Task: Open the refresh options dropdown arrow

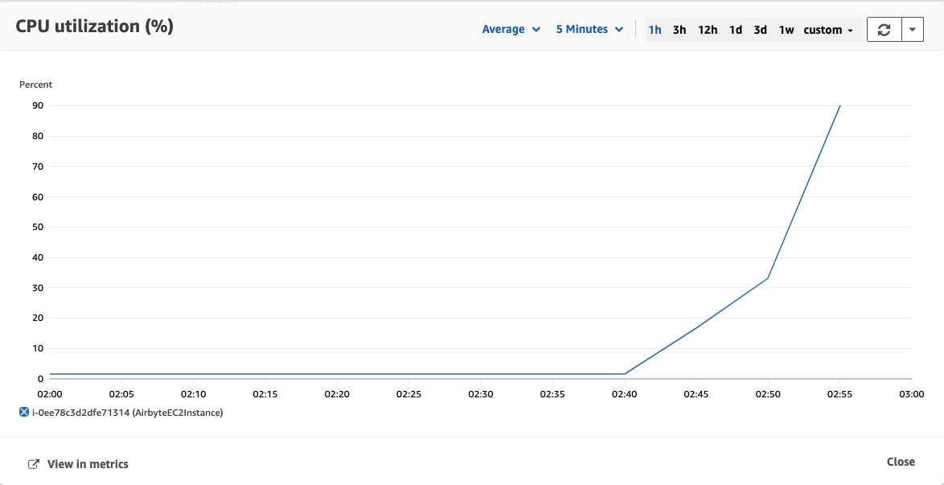Action: click(x=913, y=30)
